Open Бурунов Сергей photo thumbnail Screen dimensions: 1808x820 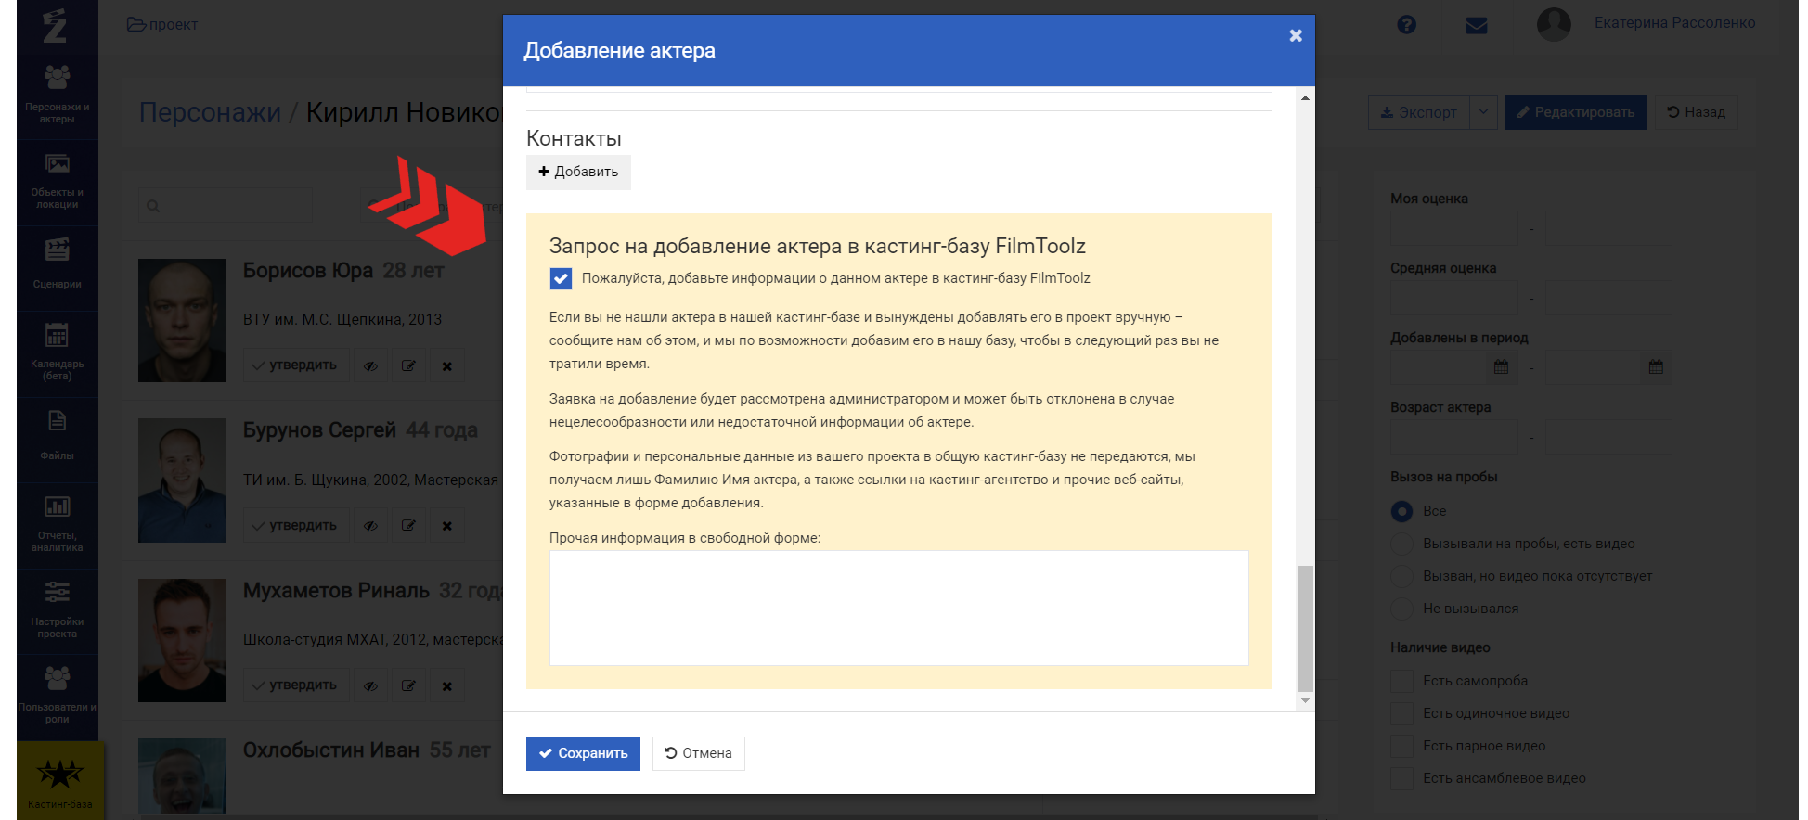(x=182, y=480)
